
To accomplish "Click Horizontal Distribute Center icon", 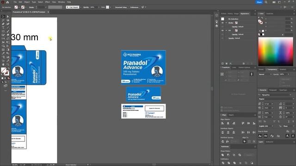I will [248, 132].
